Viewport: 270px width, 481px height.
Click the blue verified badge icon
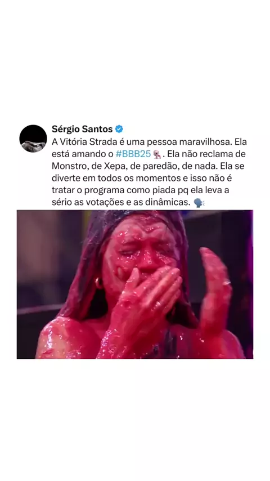click(x=119, y=129)
